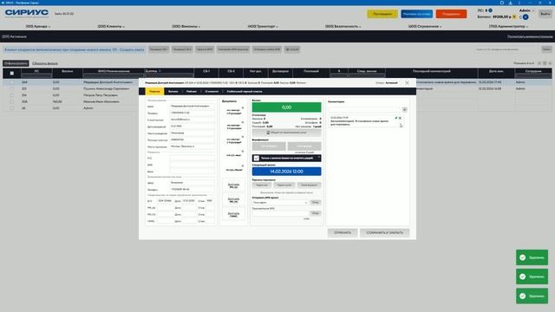Click the download icon in the title bar
555x312 pixels.
pyautogui.click(x=511, y=3)
